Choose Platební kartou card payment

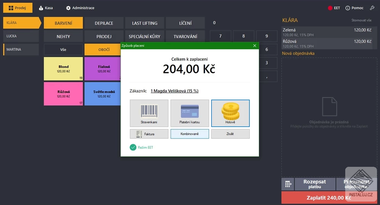point(190,113)
